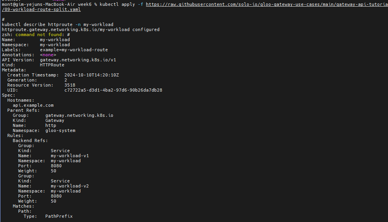388x222 pixels.
Task: Click the Parent Refs Name value http
Action: tap(51, 125)
